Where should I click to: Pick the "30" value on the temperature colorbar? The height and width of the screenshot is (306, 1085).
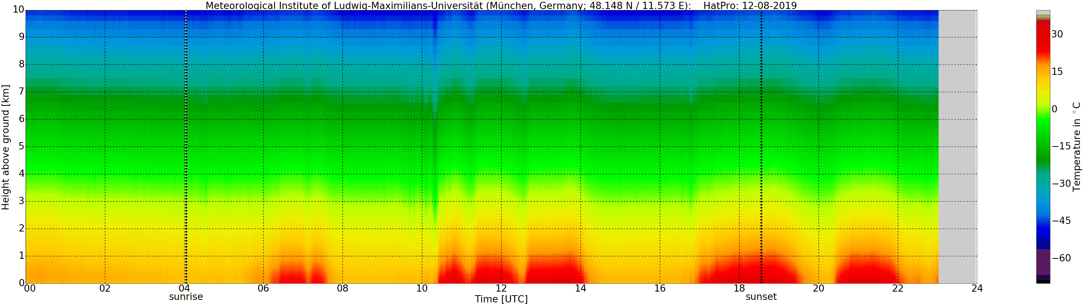pos(1057,34)
